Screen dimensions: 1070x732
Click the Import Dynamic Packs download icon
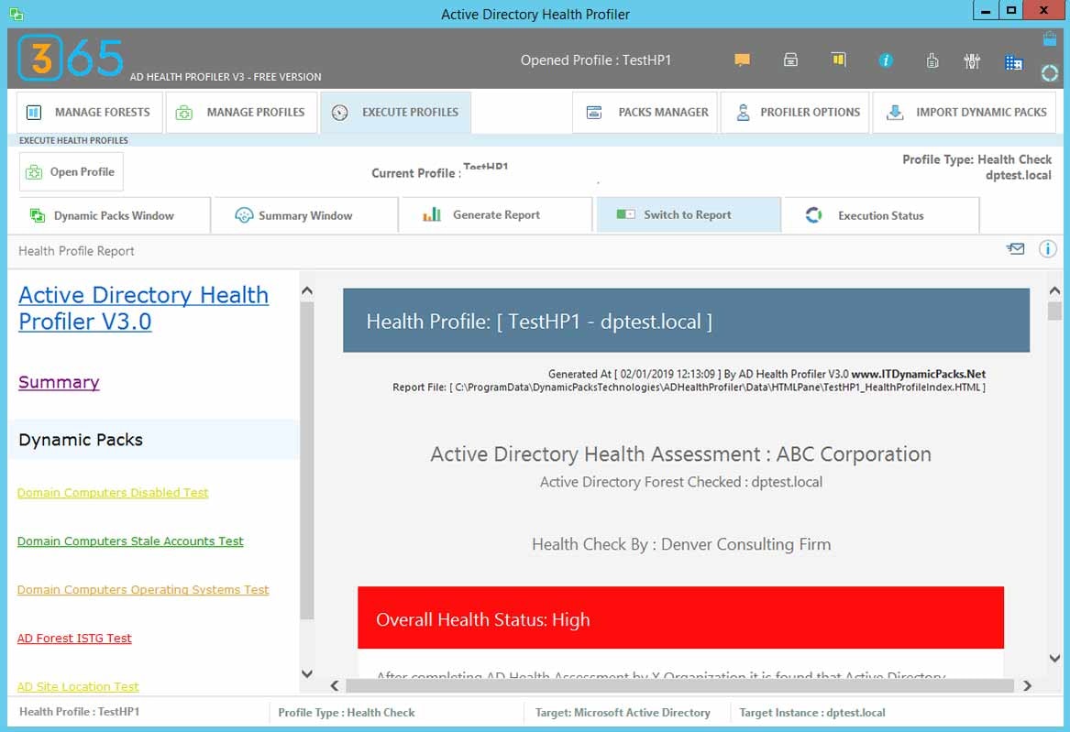click(895, 113)
